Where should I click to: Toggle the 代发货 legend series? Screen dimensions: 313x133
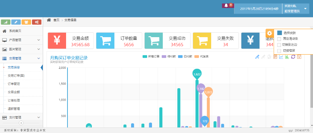point(201,57)
